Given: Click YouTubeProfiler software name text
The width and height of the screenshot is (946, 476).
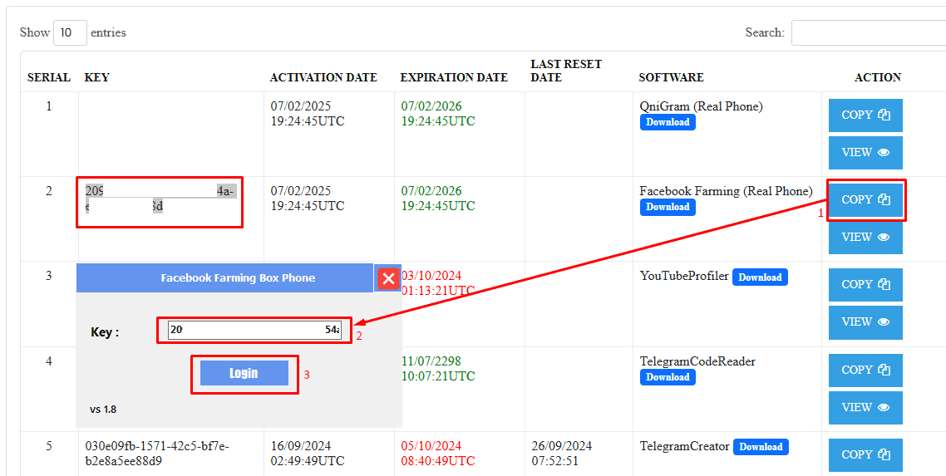Looking at the screenshot, I should click(684, 277).
